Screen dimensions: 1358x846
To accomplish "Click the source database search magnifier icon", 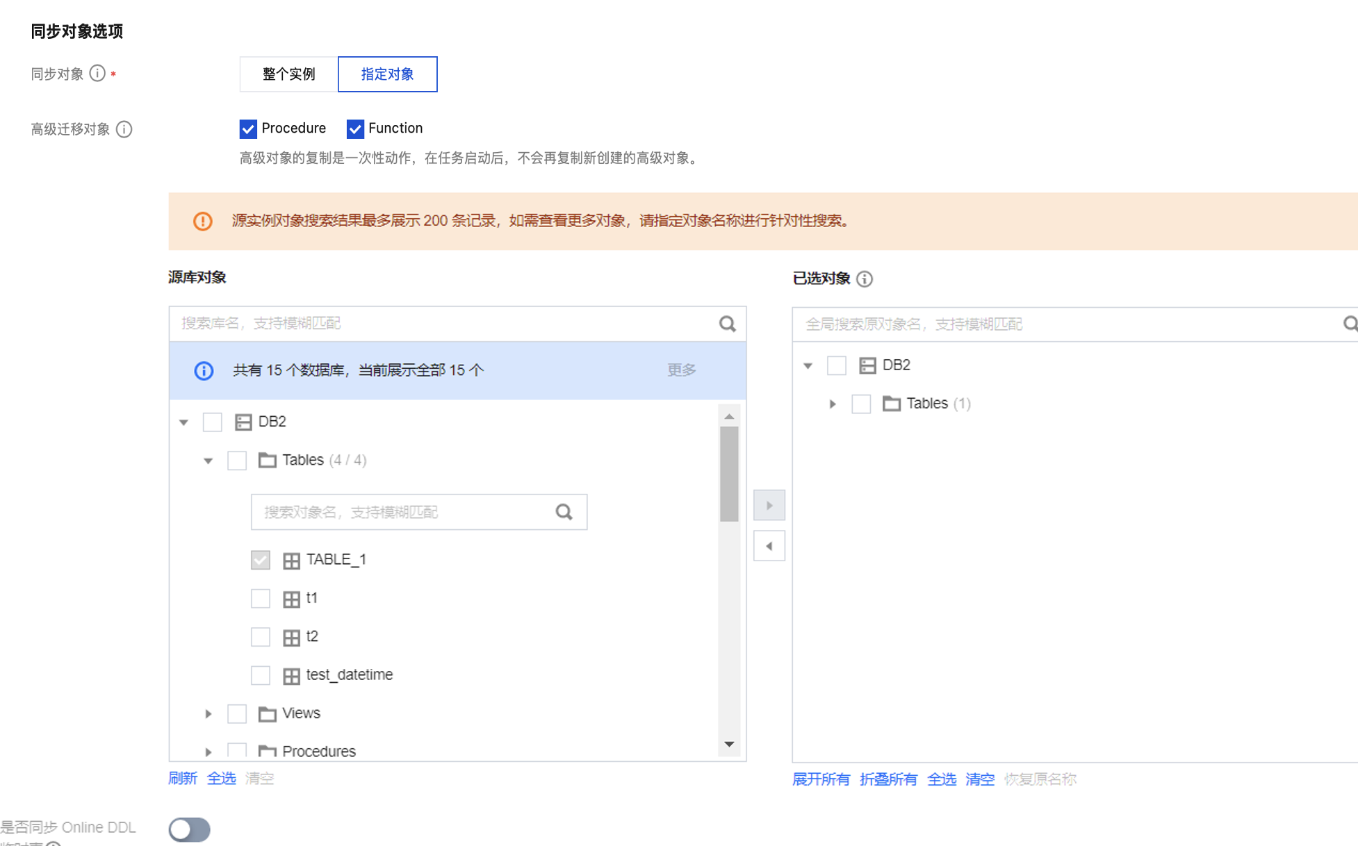I will [727, 324].
